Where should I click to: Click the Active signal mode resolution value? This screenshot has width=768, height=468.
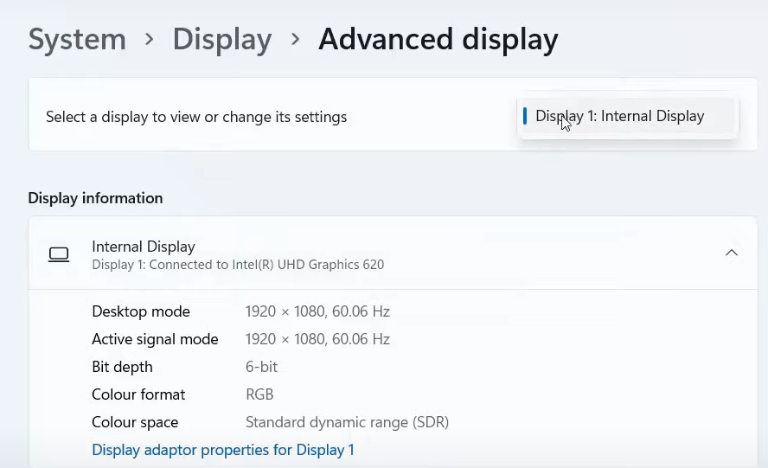(x=317, y=339)
